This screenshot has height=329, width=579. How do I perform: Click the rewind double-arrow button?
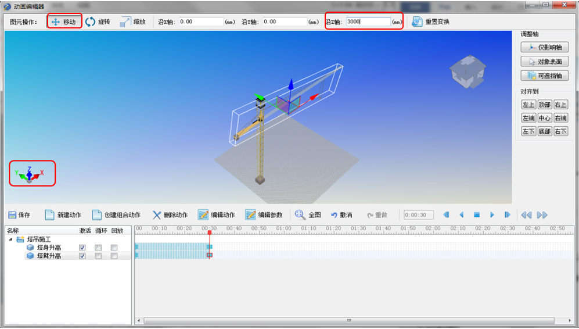526,215
